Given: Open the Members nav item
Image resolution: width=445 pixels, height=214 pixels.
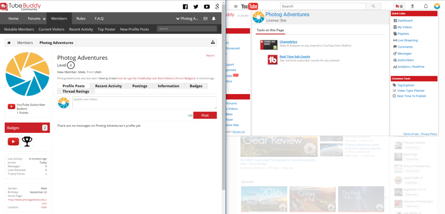Looking at the screenshot, I should point(59,19).
